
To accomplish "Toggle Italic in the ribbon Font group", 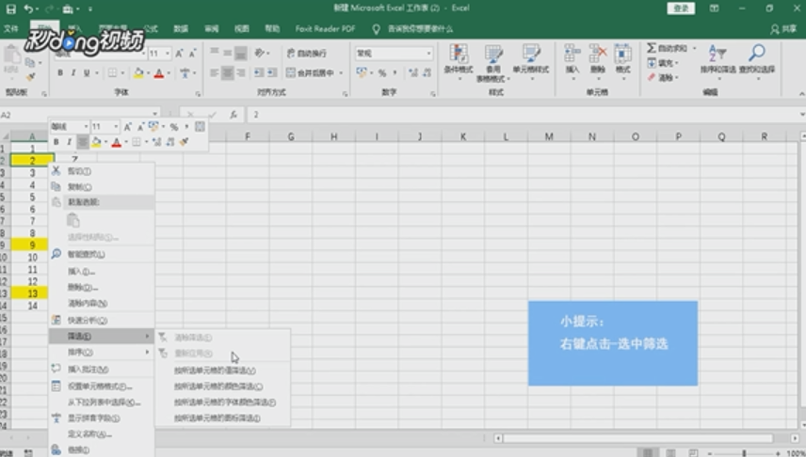I will click(73, 73).
